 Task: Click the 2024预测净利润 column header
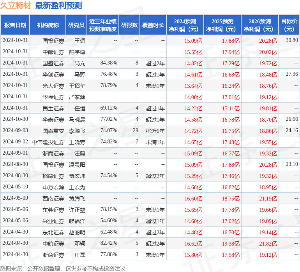click(x=185, y=25)
